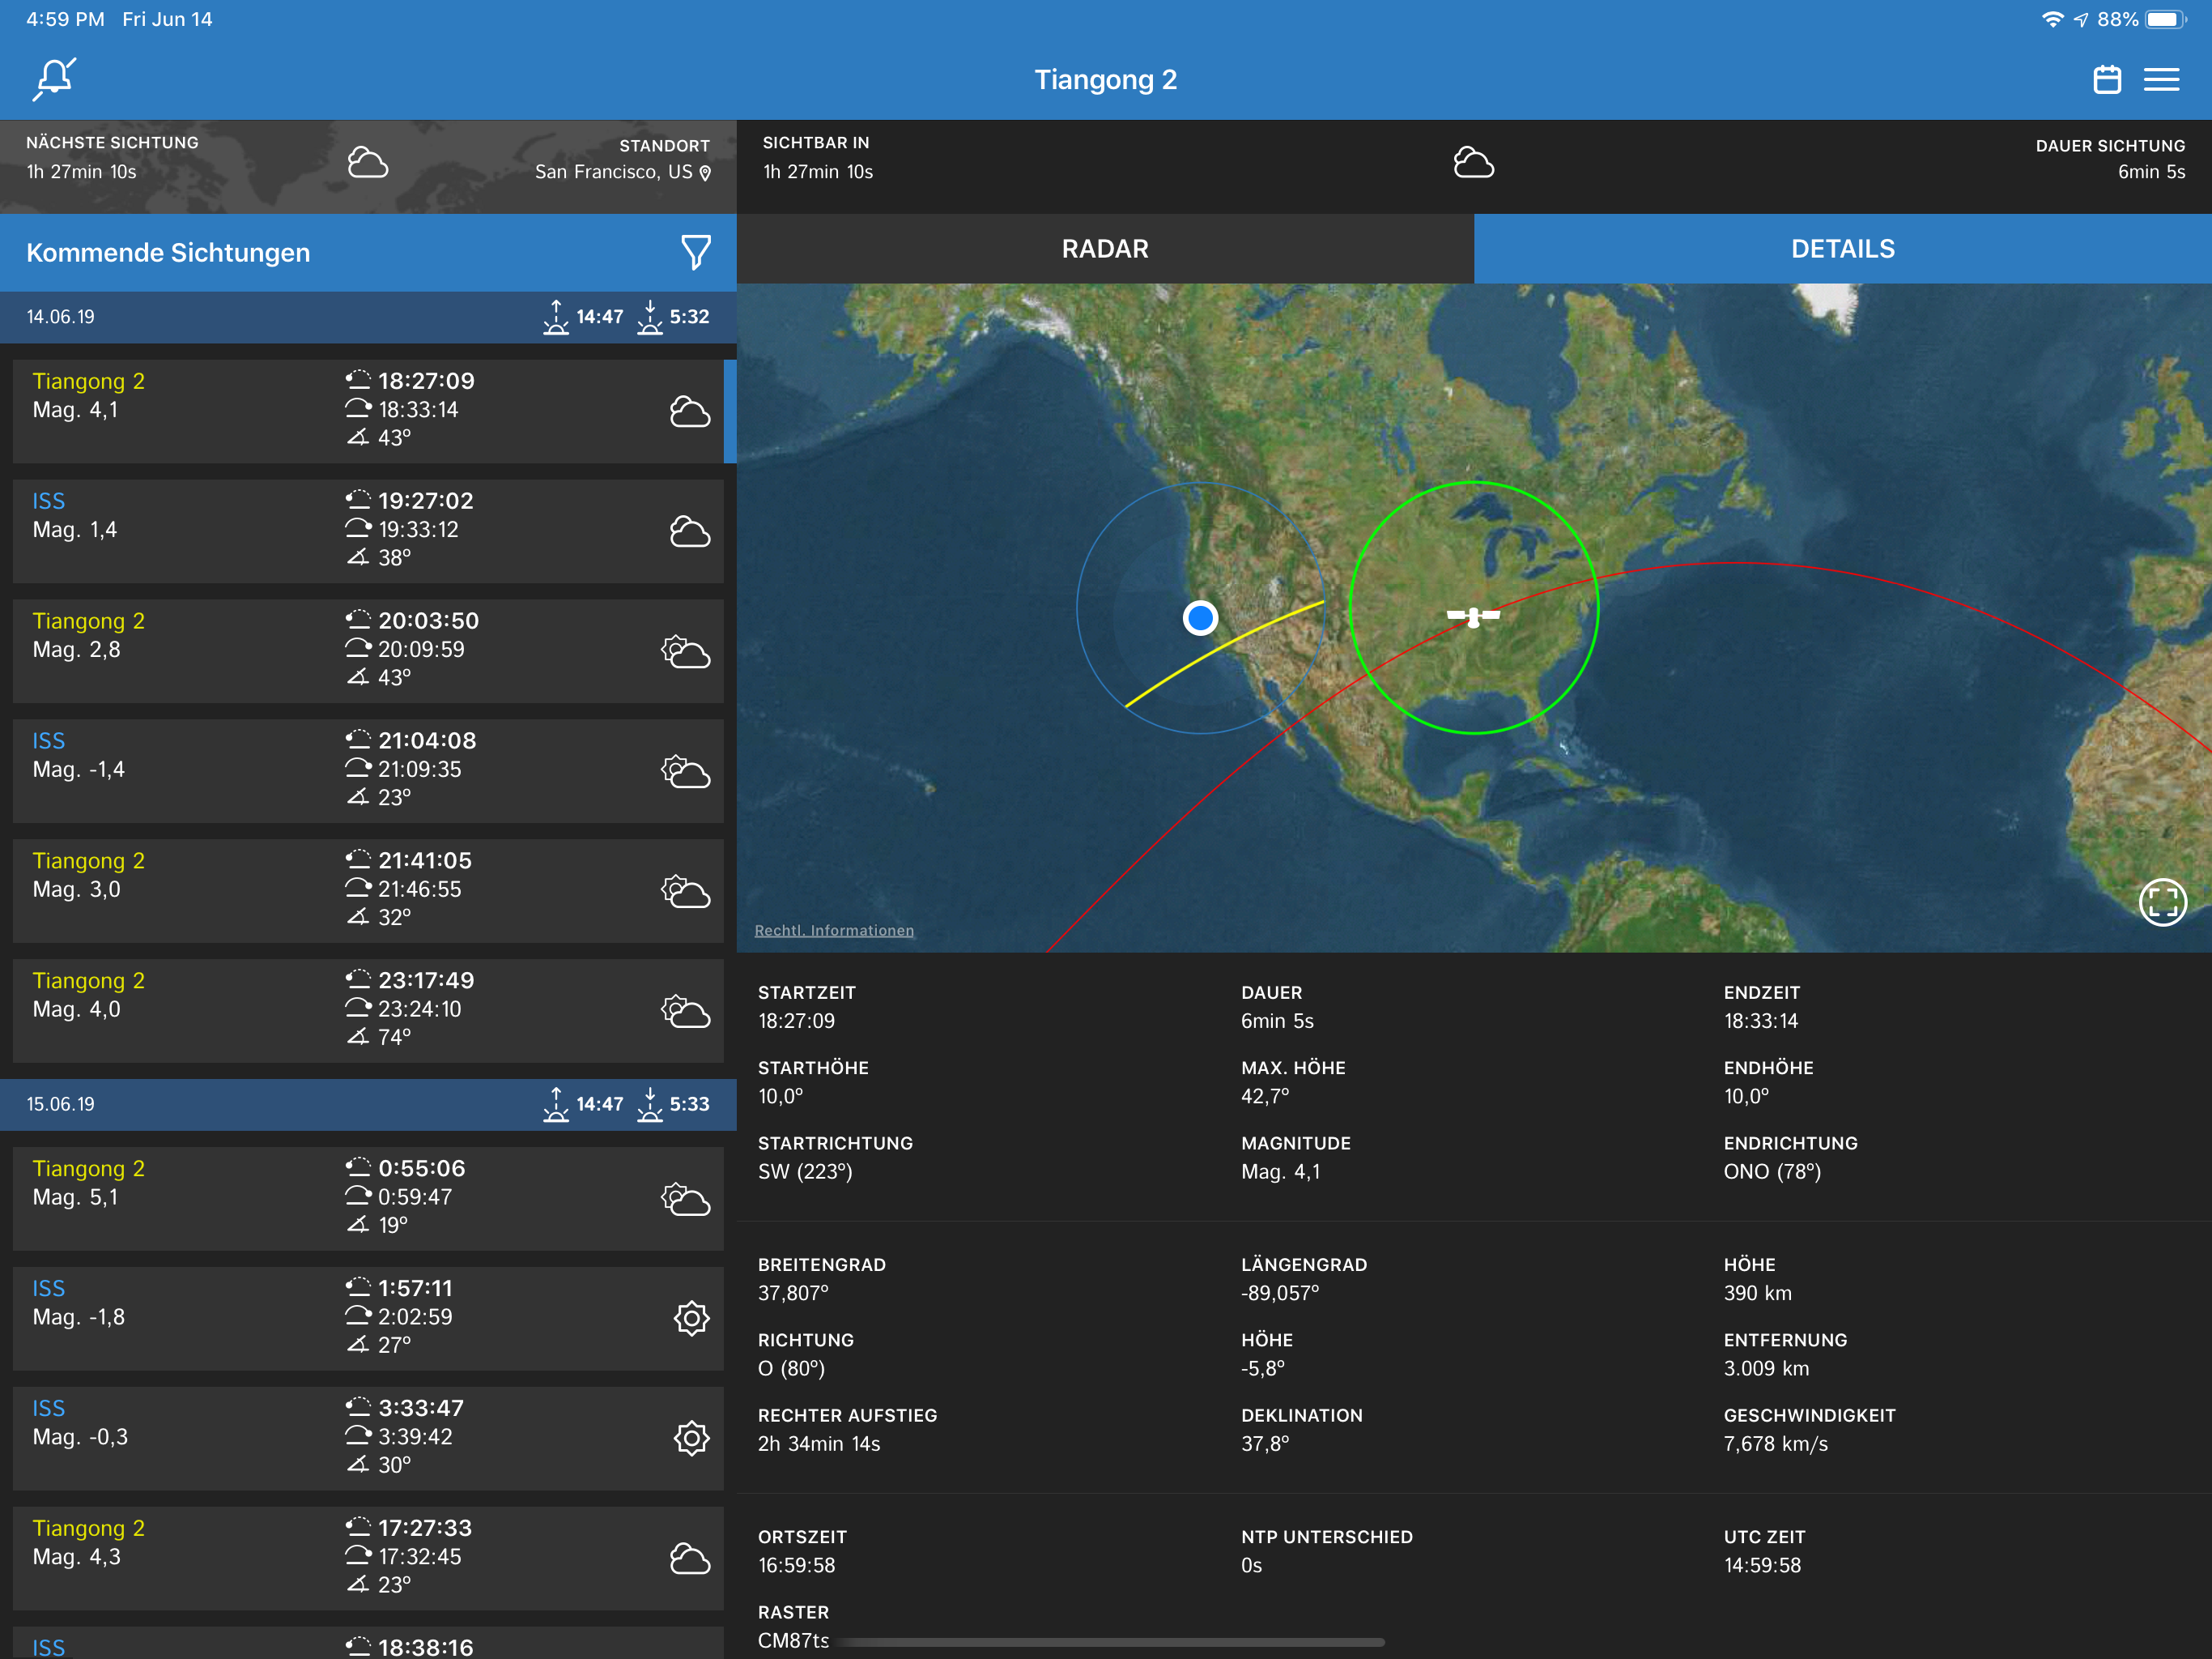Tap the Nächste Sichtung countdown 1h 27min 10s
The image size is (2212, 1659).
(x=81, y=172)
